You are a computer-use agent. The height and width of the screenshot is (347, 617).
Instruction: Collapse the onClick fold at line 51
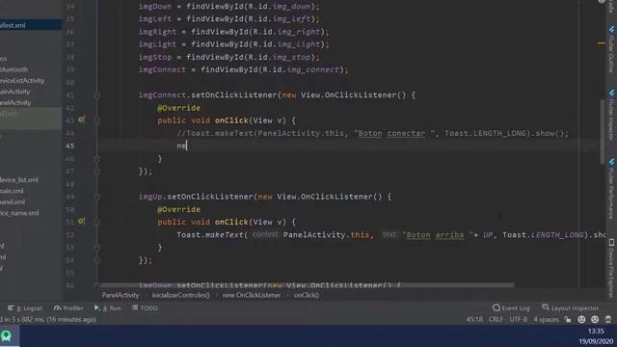(x=97, y=222)
